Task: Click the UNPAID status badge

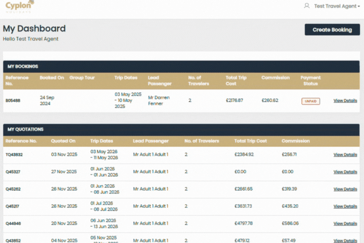Action: (310, 101)
